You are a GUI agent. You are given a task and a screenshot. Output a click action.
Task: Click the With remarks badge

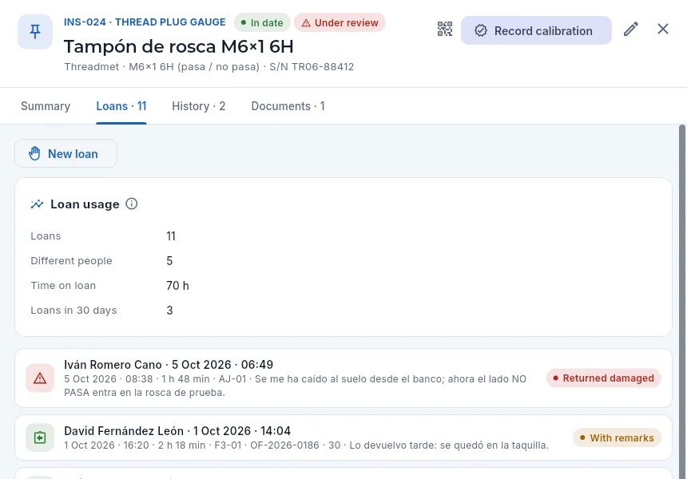[617, 437]
